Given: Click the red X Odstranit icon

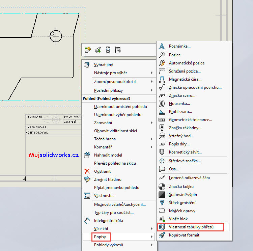Looking at the screenshot, I should tap(87, 171).
